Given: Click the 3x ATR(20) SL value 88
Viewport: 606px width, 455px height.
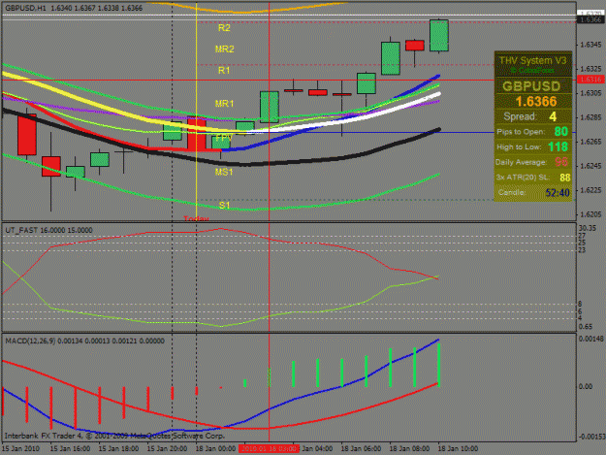Looking at the screenshot, I should (564, 178).
